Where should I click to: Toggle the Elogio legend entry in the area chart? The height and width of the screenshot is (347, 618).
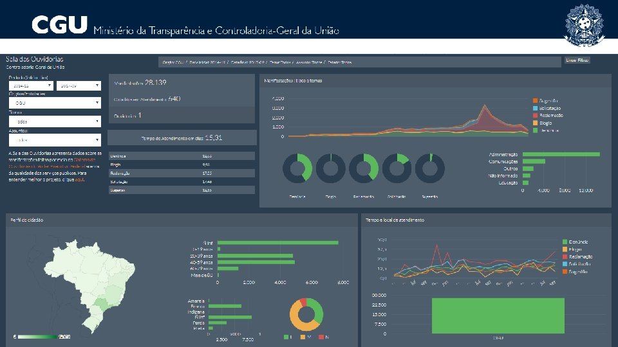tap(543, 123)
